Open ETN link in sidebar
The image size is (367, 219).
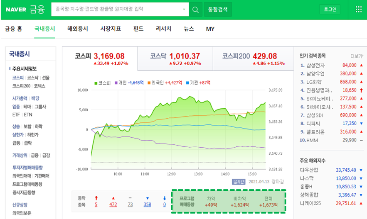point(28,114)
